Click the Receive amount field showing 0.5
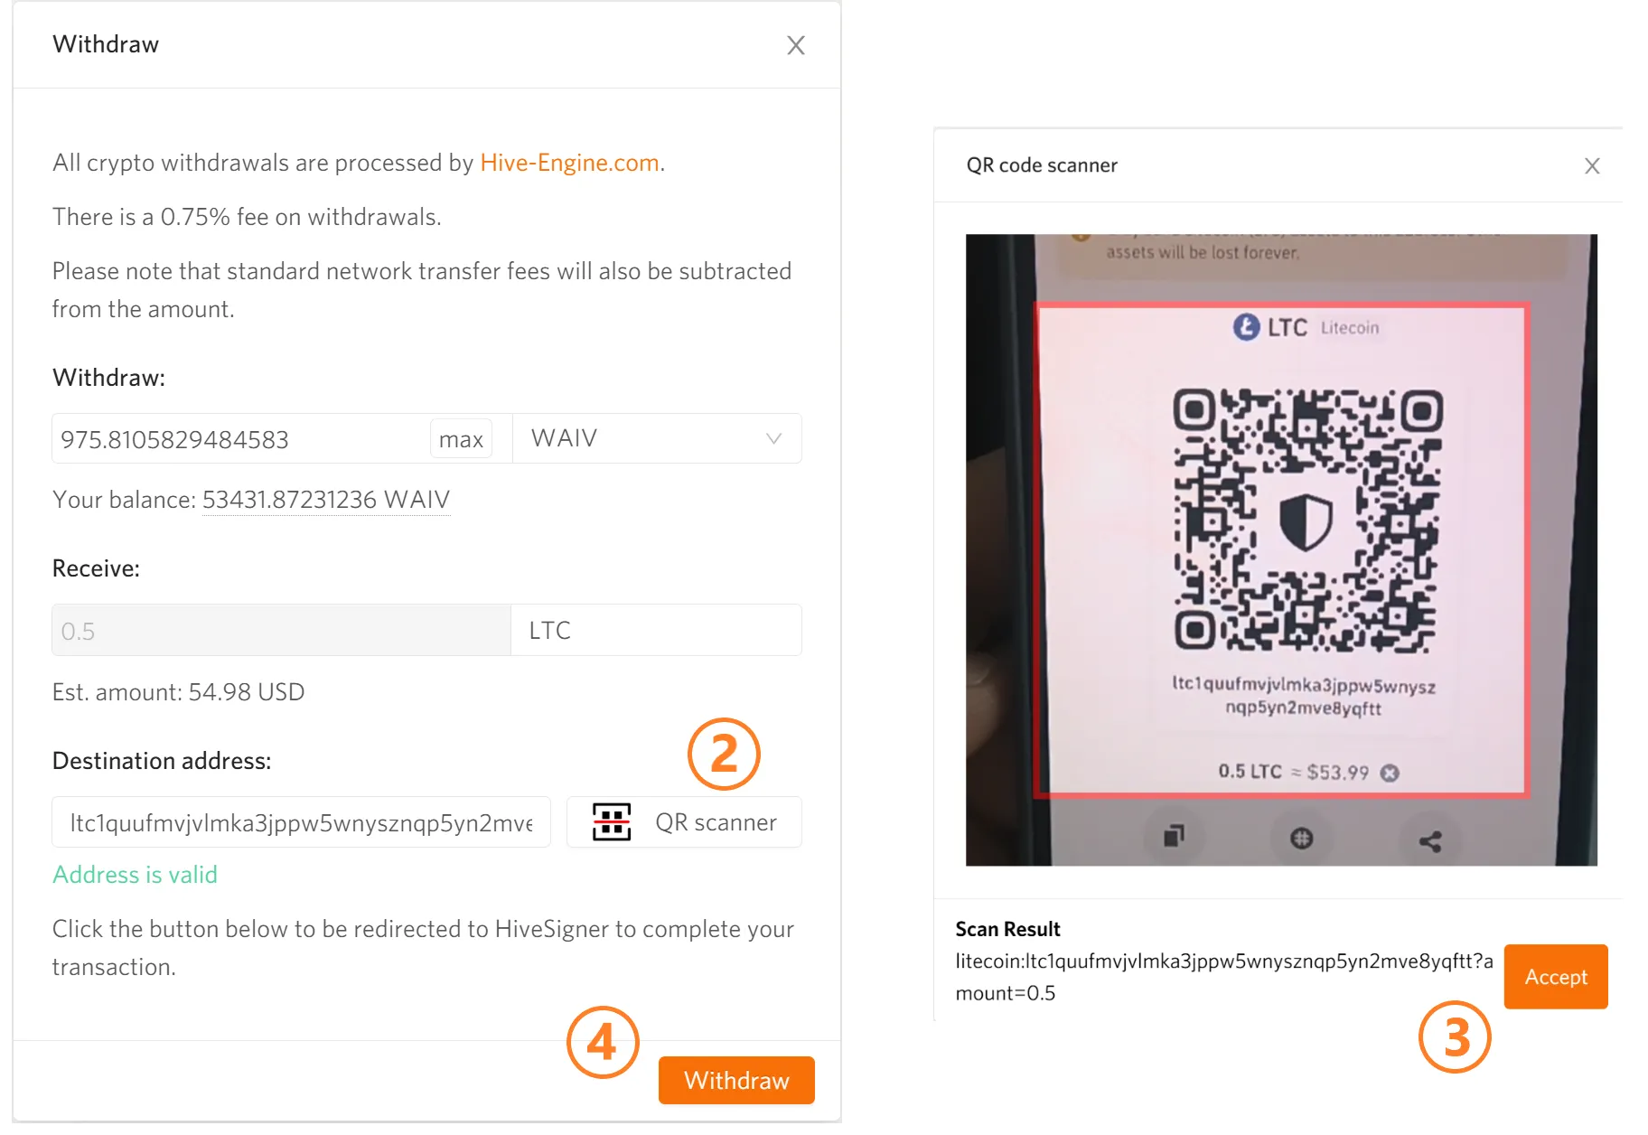Image resolution: width=1648 pixels, height=1135 pixels. [x=281, y=631]
